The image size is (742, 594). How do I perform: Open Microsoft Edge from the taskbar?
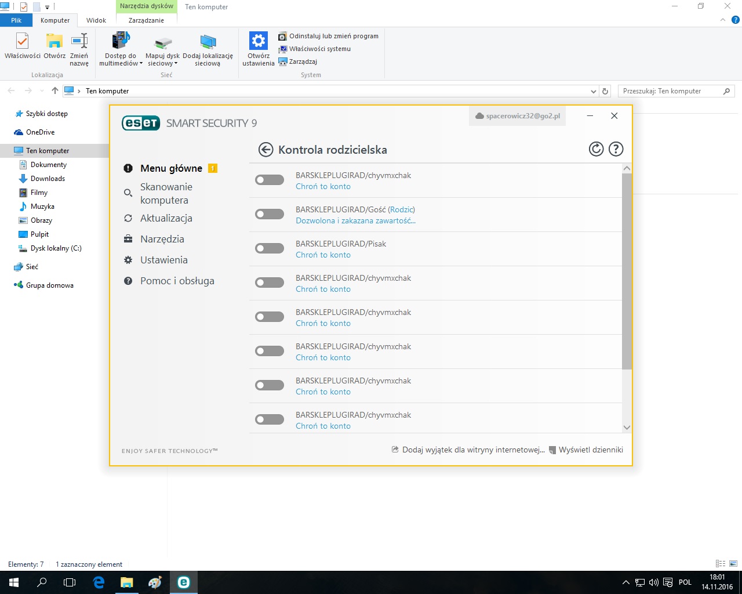point(99,582)
